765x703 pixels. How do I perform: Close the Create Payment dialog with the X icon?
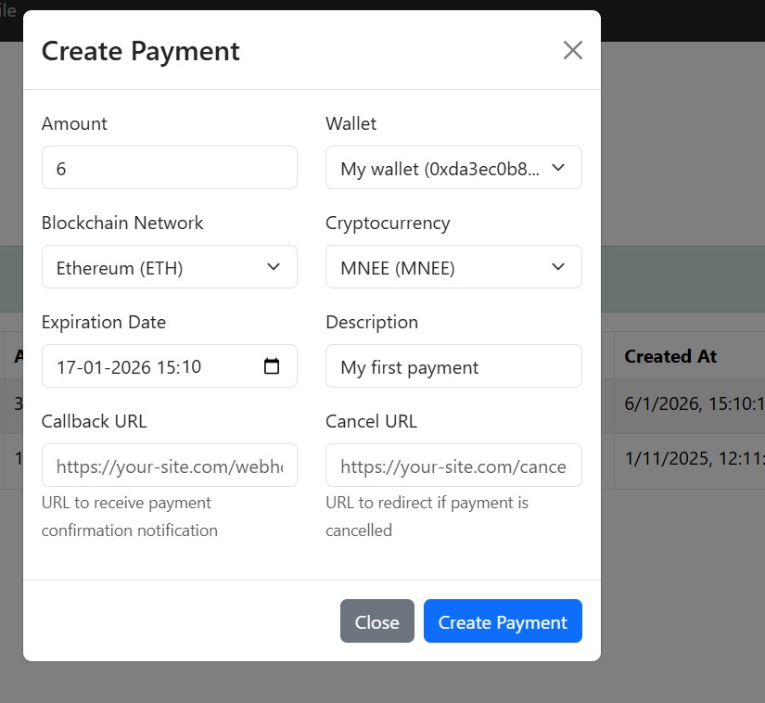click(x=573, y=50)
